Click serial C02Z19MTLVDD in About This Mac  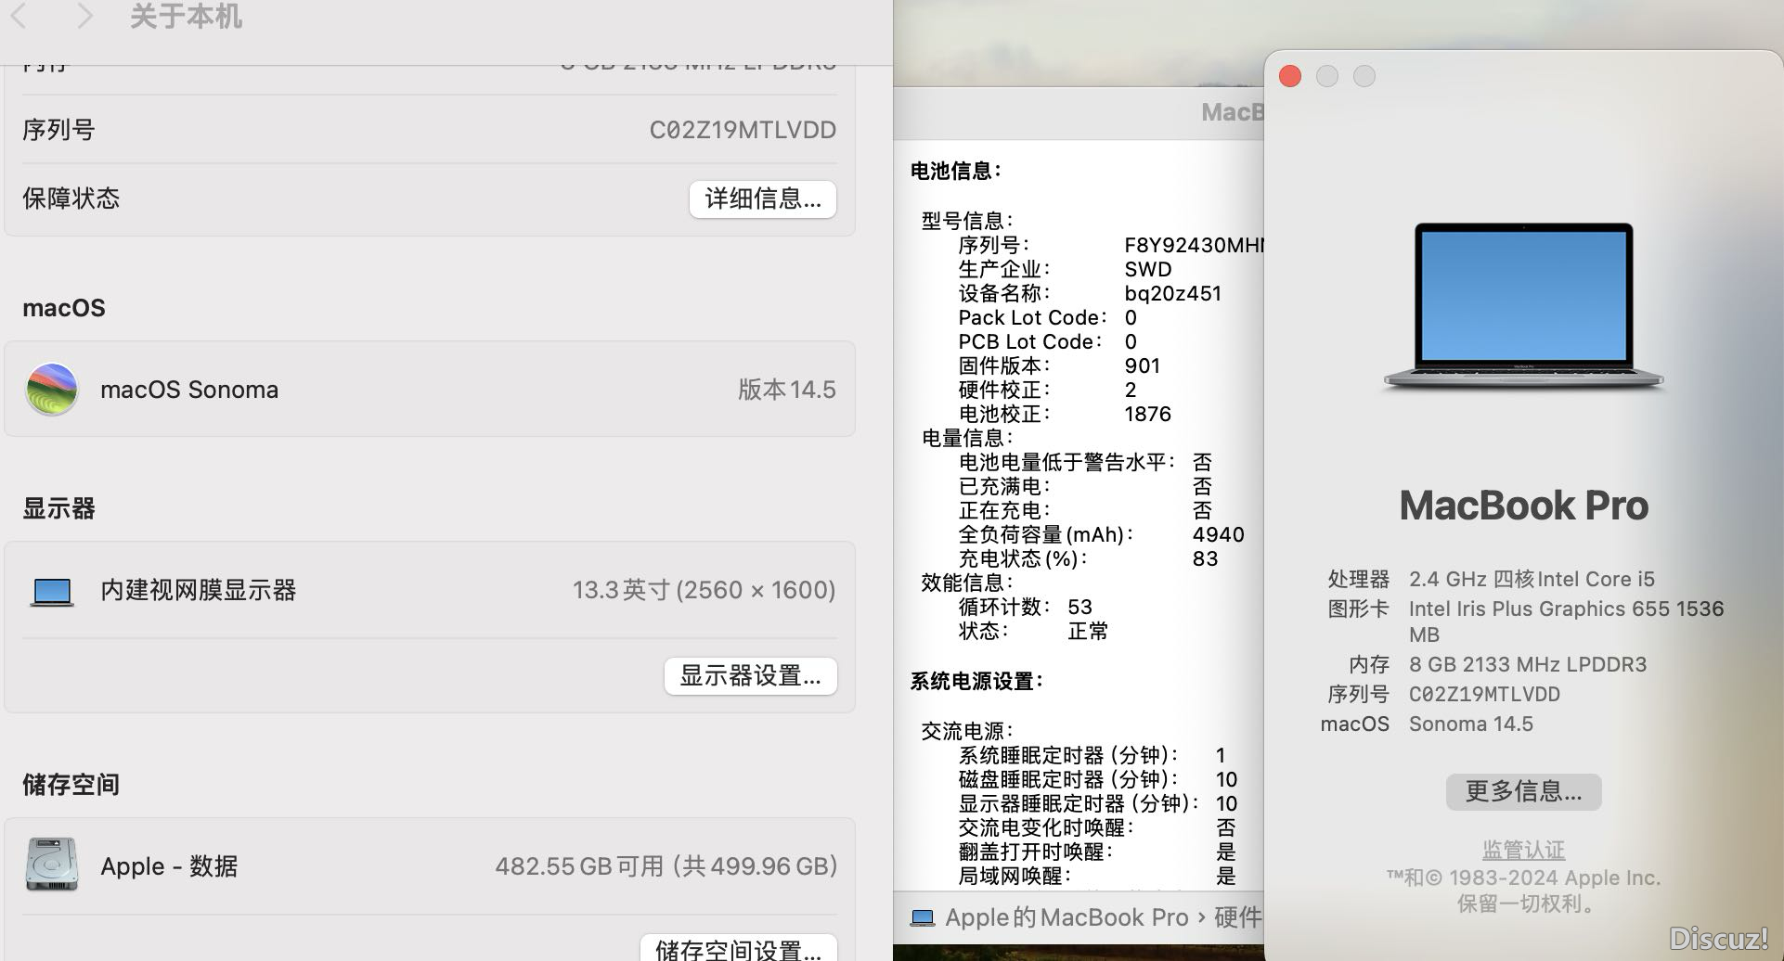tap(1484, 694)
